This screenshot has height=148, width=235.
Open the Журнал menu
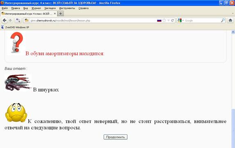[x=36, y=8]
